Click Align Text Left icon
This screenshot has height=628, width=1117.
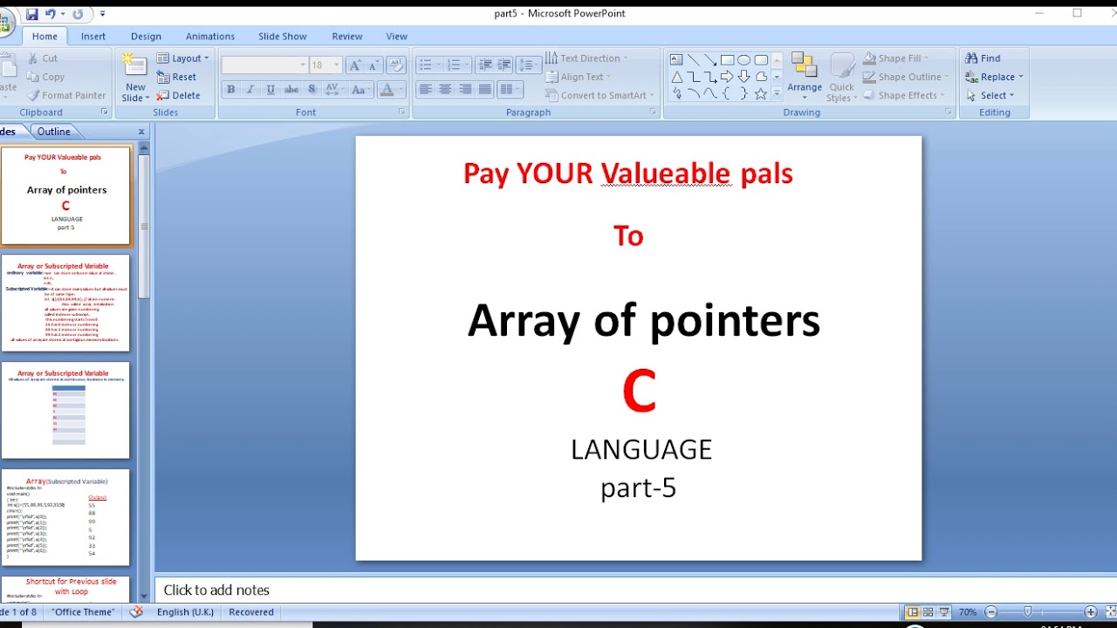(425, 90)
